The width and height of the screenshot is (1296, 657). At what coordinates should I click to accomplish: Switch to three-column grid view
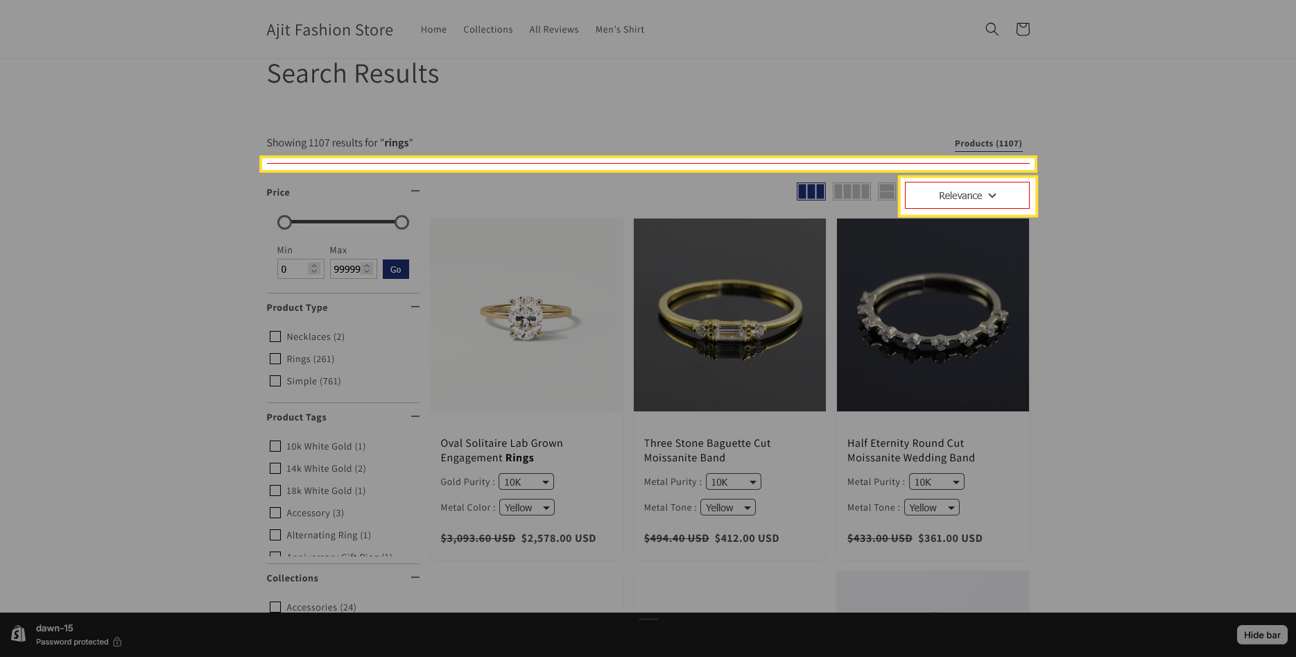click(811, 191)
